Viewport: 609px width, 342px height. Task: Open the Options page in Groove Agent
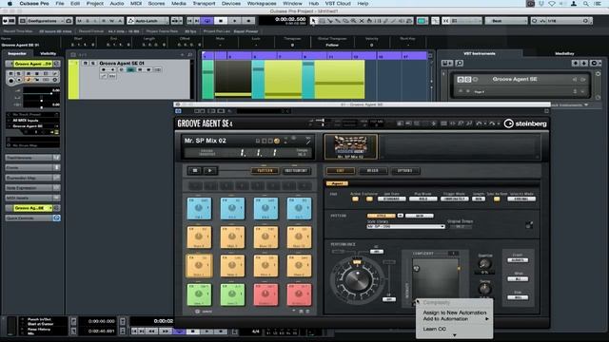pyautogui.click(x=404, y=171)
